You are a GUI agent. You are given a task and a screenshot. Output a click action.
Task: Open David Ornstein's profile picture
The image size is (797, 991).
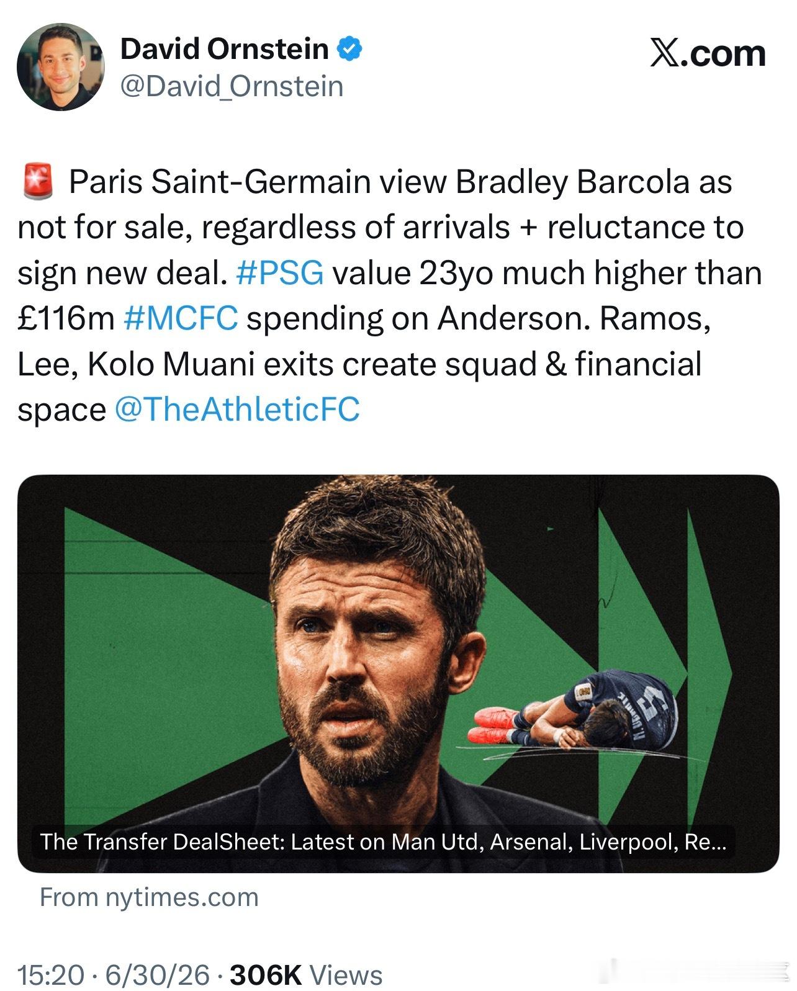(x=61, y=67)
